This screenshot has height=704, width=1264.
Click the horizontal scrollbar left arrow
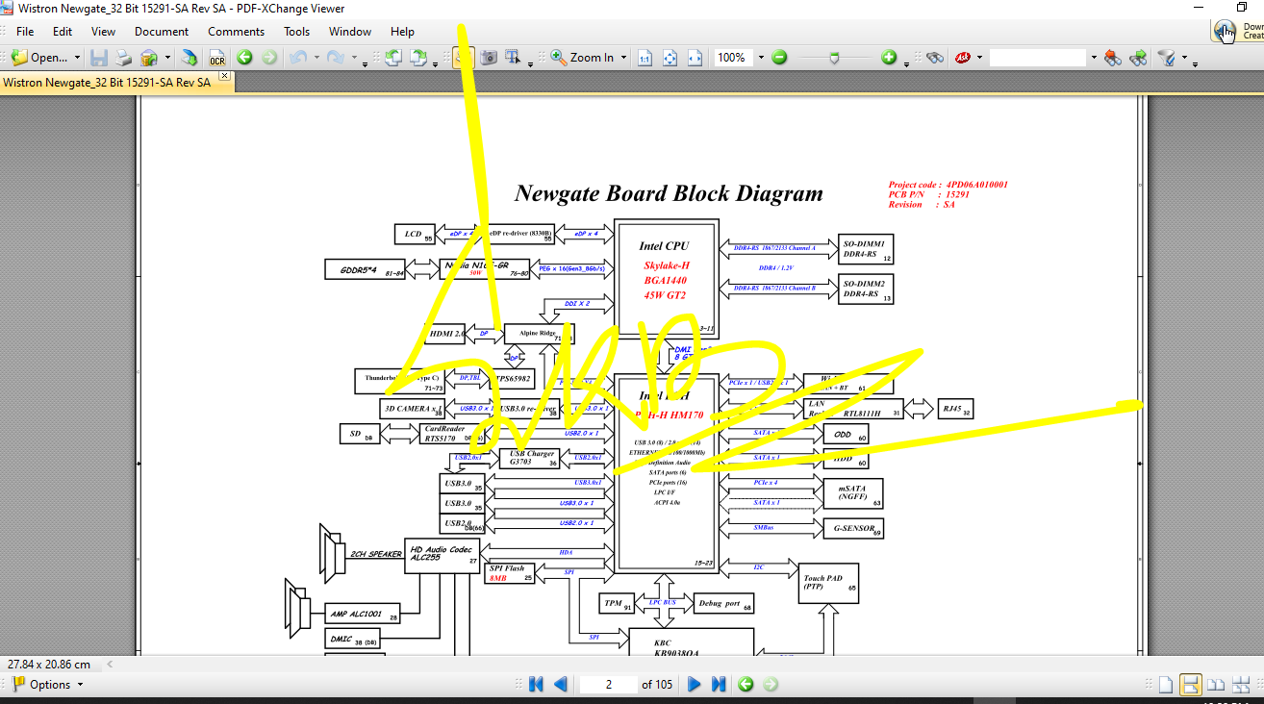[x=109, y=664]
